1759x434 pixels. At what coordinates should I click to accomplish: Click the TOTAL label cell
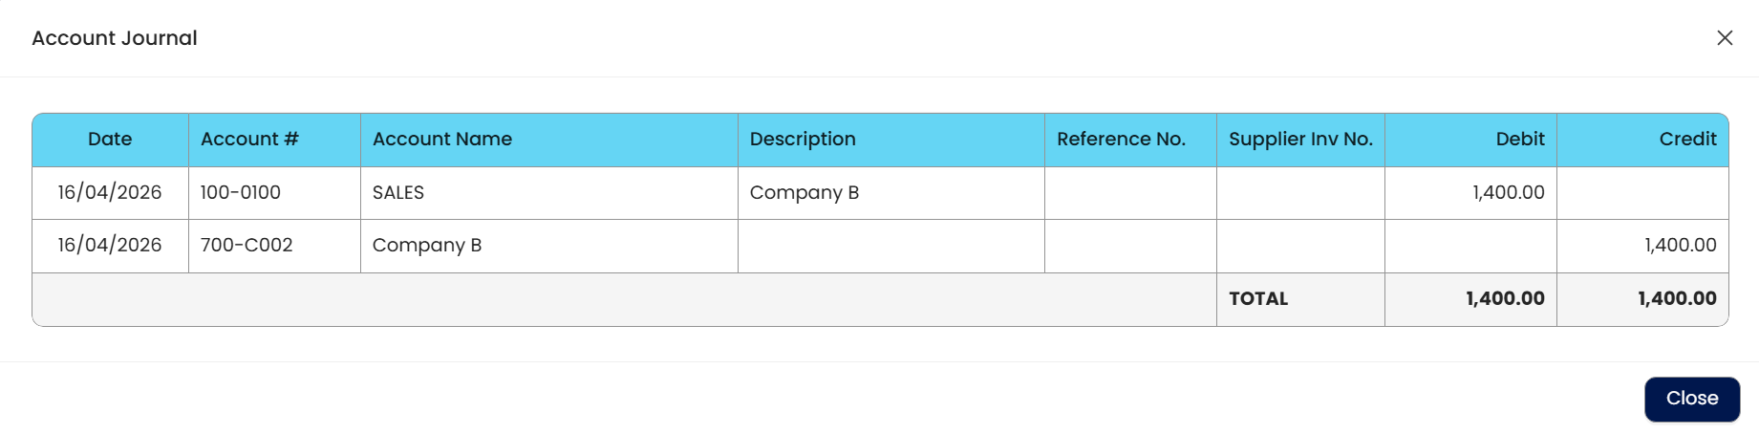click(1258, 299)
